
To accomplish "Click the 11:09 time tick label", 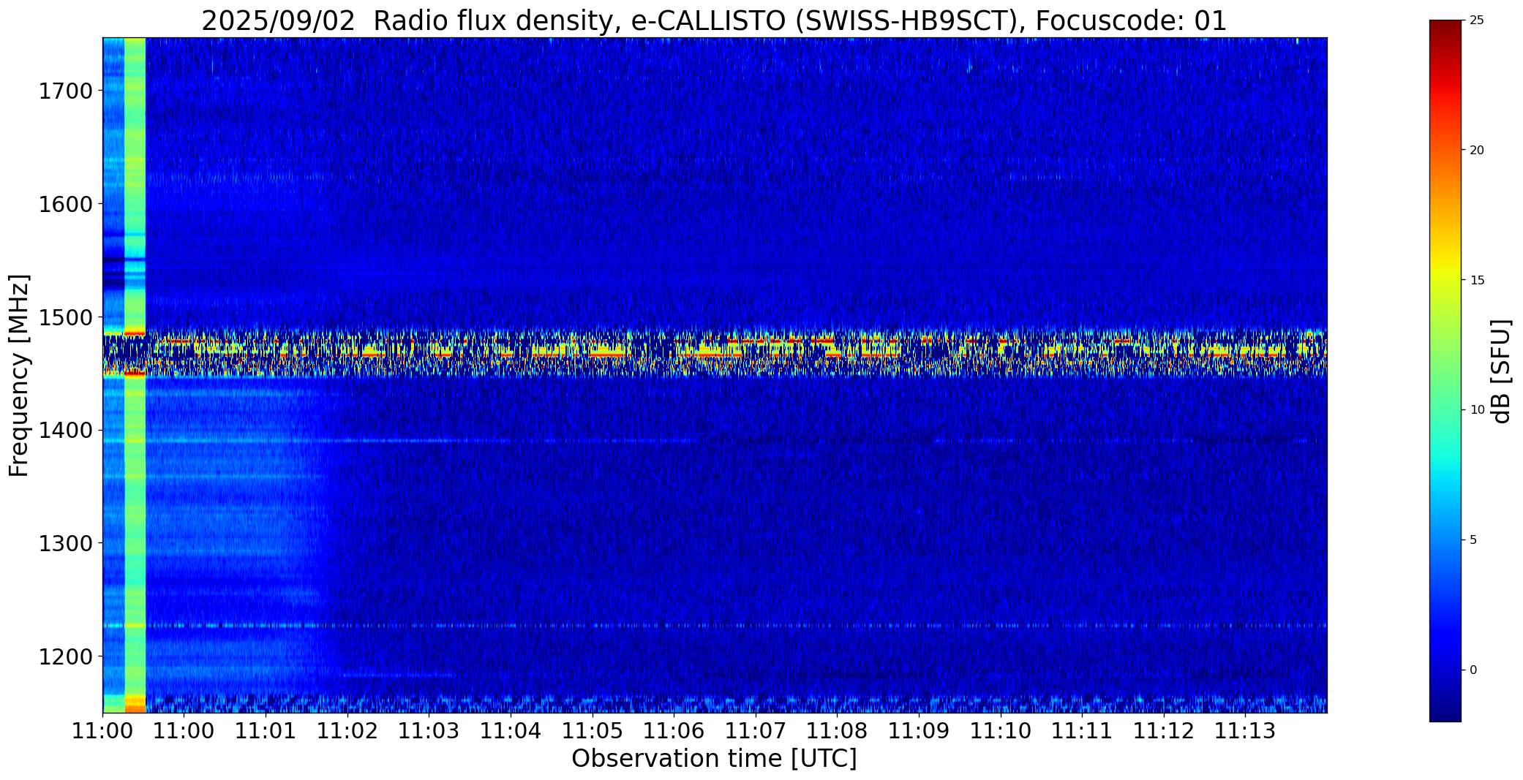I will [x=918, y=731].
